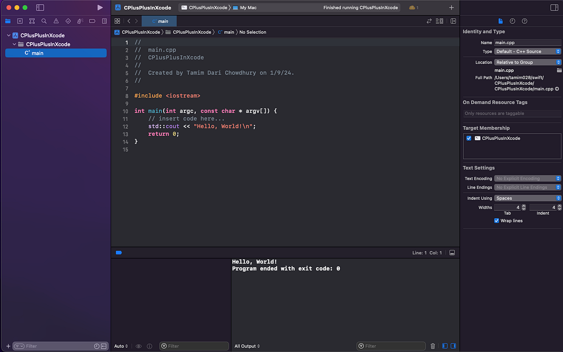
Task: Select the Symbol navigator icon
Action: (32, 21)
